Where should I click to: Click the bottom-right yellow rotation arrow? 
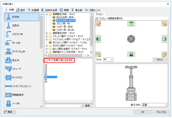click(x=164, y=54)
